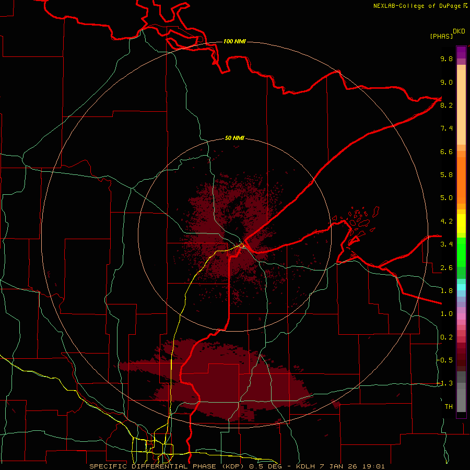Click the 3.4 scale value
This screenshot has height=470, width=470.
pyautogui.click(x=446, y=244)
